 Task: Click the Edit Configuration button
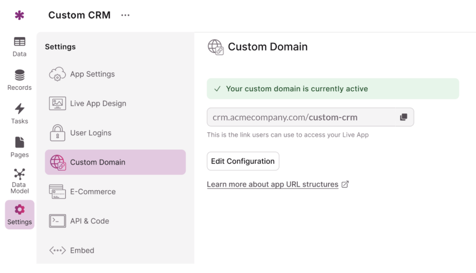243,161
